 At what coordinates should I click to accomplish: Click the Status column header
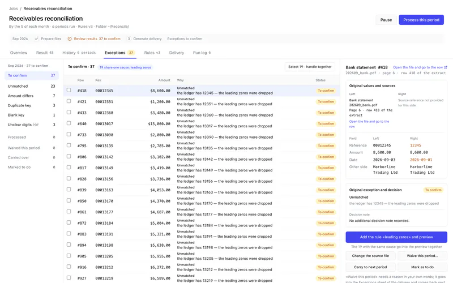coord(320,80)
